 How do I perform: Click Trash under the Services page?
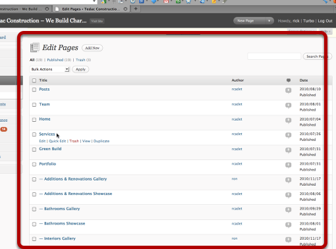coord(74,141)
